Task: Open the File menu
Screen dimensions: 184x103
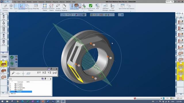Action: click(x=15, y=2)
